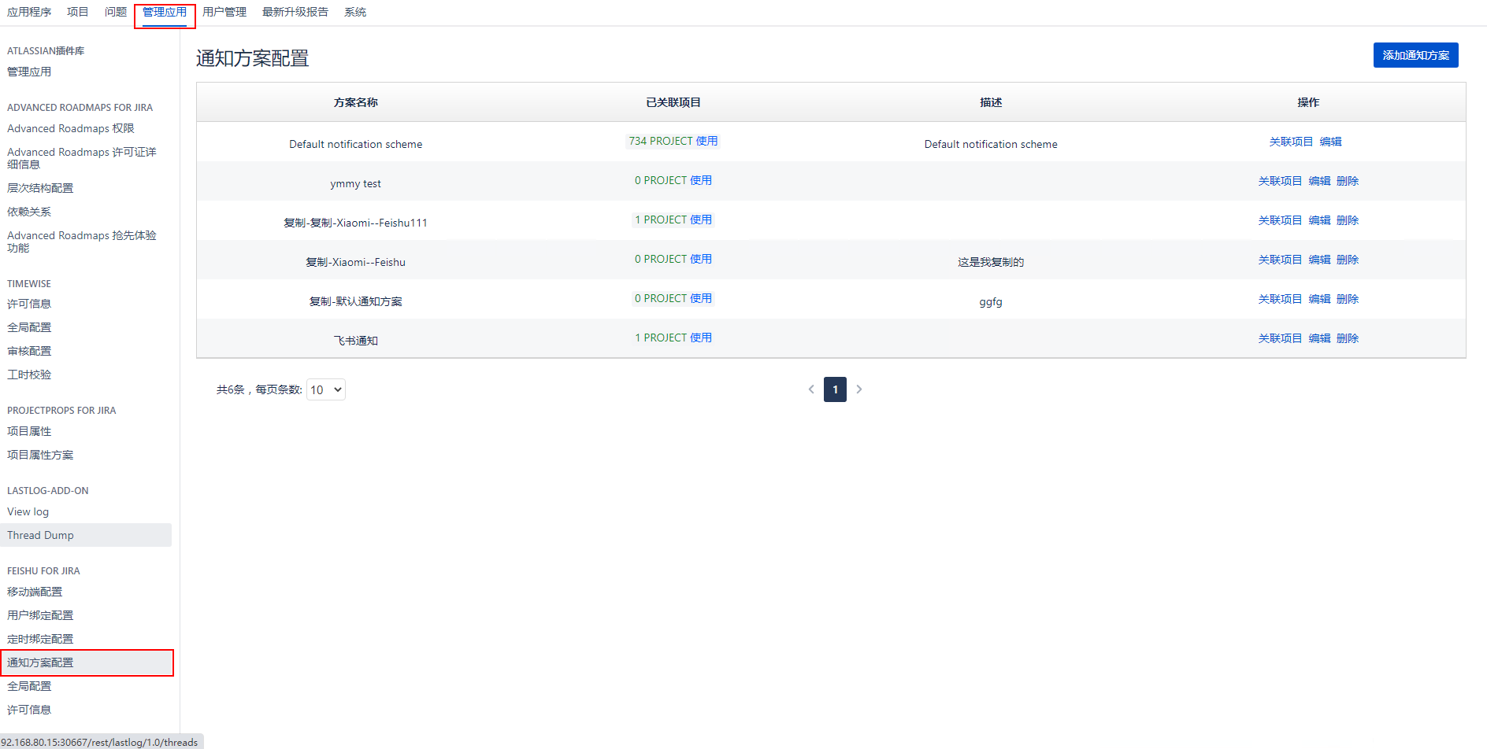Viewport: 1487px width, 749px height.
Task: Click 编辑 for Default notification scheme
Action: tap(1330, 142)
